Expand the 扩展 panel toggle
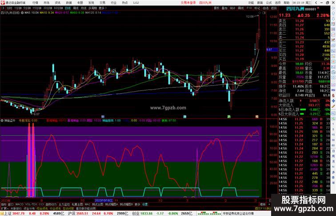 click(4, 208)
